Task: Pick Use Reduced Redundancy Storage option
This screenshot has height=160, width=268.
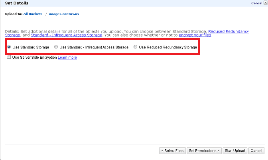Action: (135, 47)
